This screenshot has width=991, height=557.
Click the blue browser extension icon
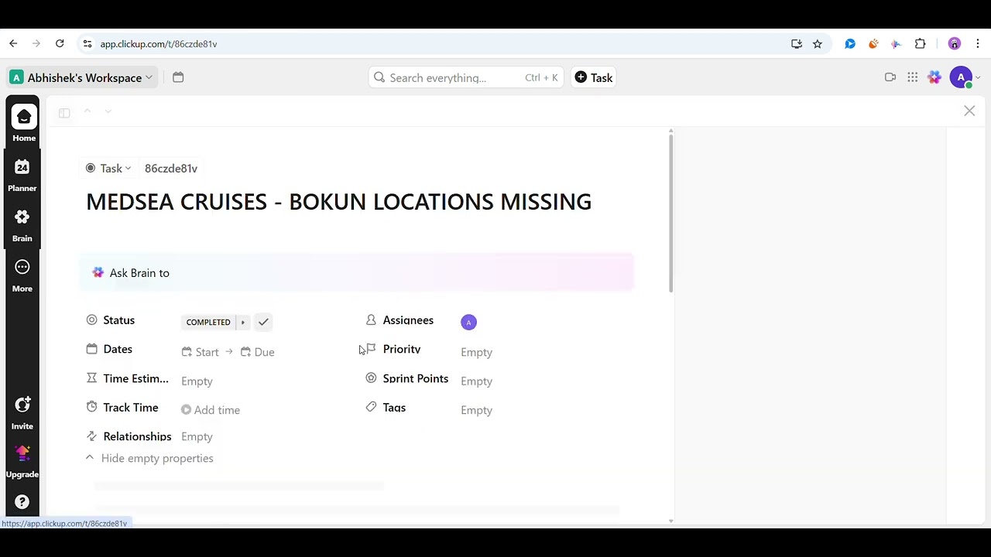click(850, 44)
